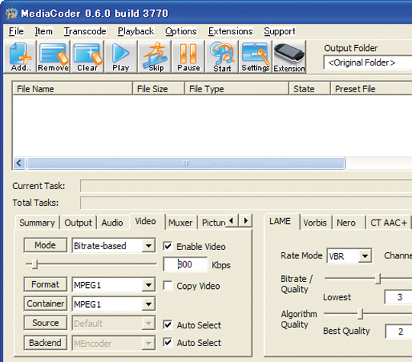Screen dimensions: 412x362
Task: Click the Best Quality value field
Action: pos(398,332)
